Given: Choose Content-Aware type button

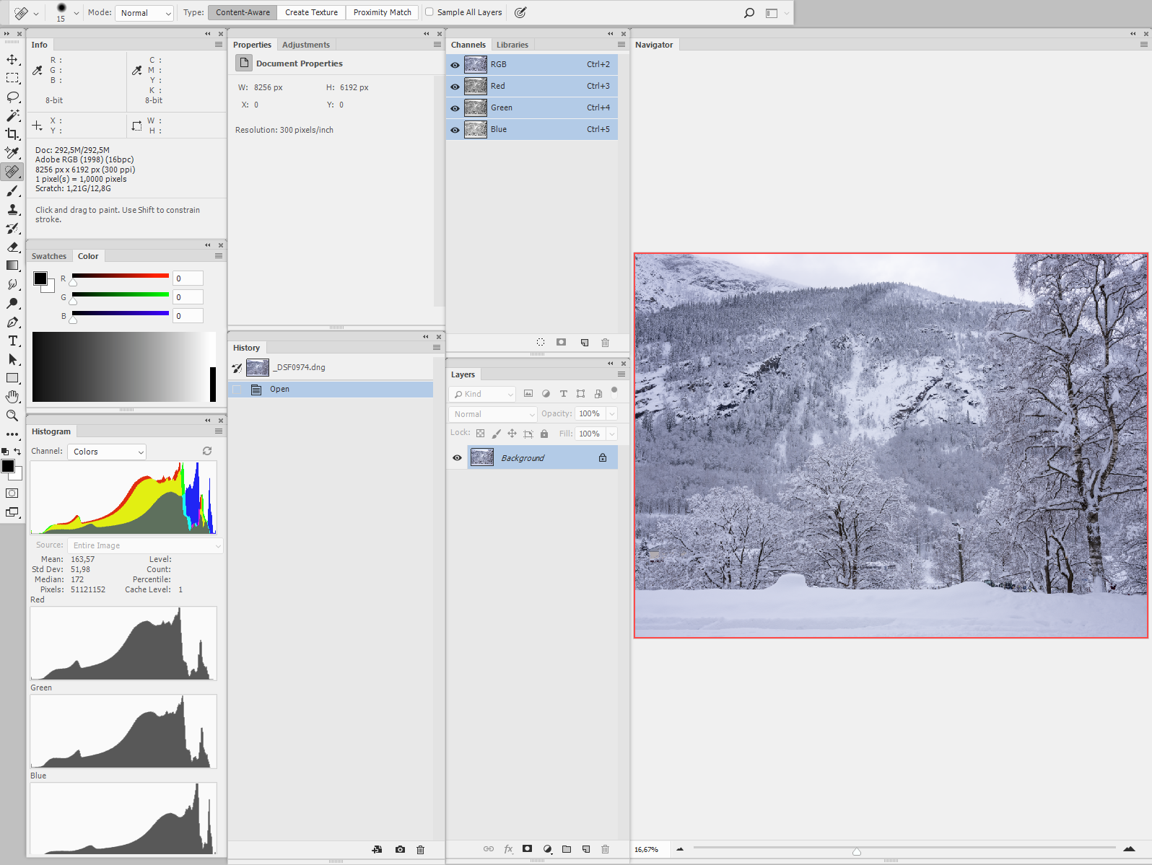Looking at the screenshot, I should [243, 12].
